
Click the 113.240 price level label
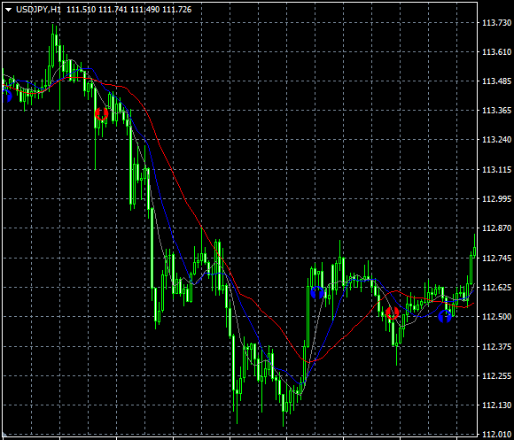[496, 140]
